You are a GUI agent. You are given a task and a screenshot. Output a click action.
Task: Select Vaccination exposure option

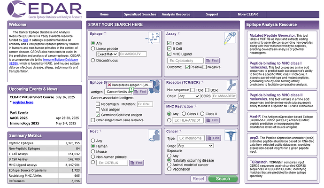[169, 169]
